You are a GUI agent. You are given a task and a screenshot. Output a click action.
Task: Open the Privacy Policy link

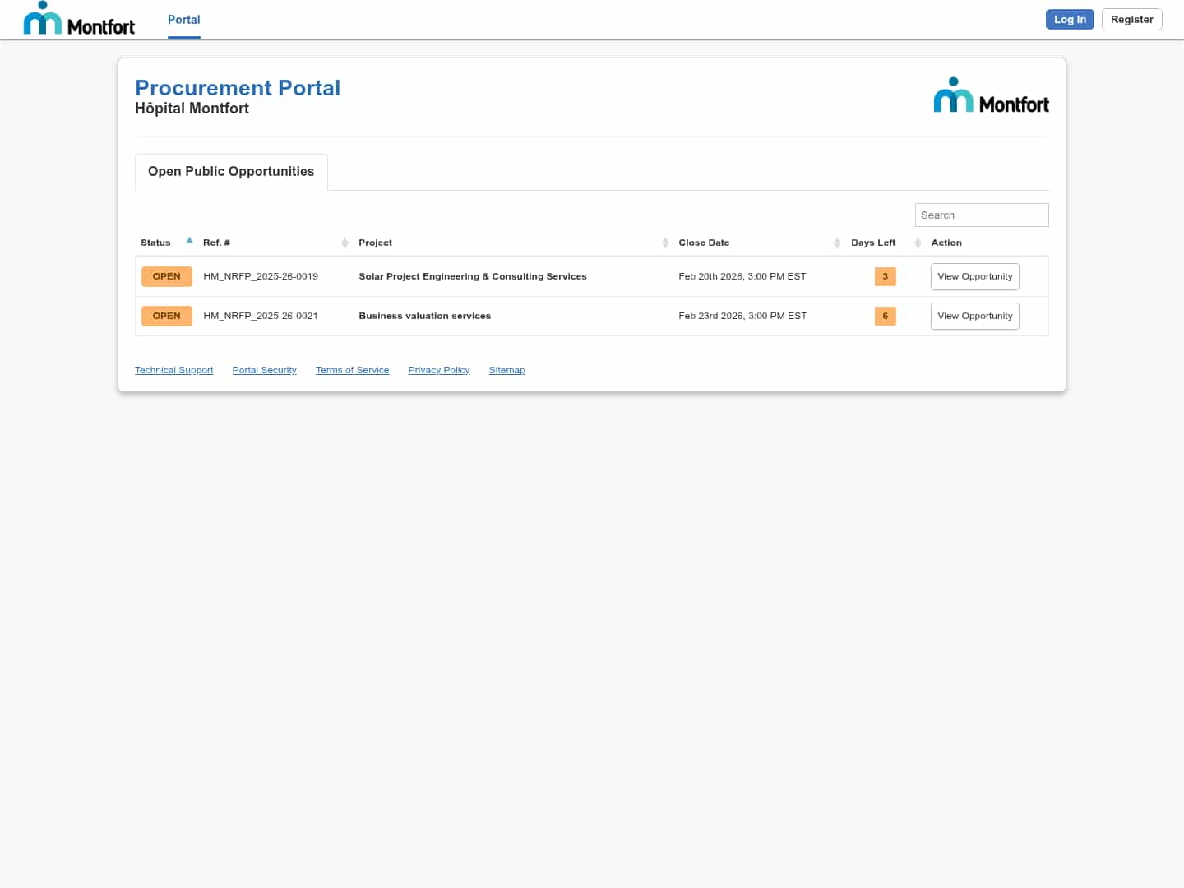click(x=438, y=370)
